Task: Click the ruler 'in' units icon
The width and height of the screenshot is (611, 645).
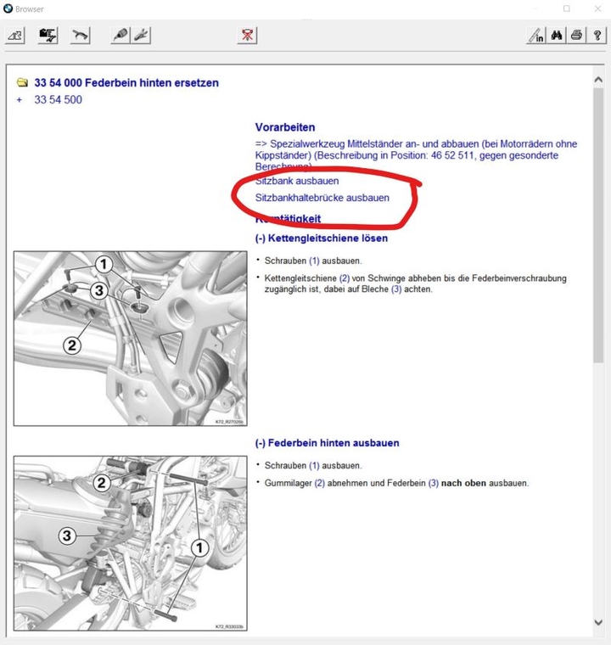Action: [x=536, y=36]
